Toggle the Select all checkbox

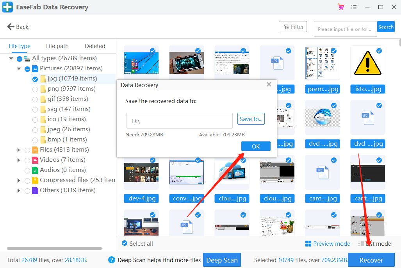point(125,243)
